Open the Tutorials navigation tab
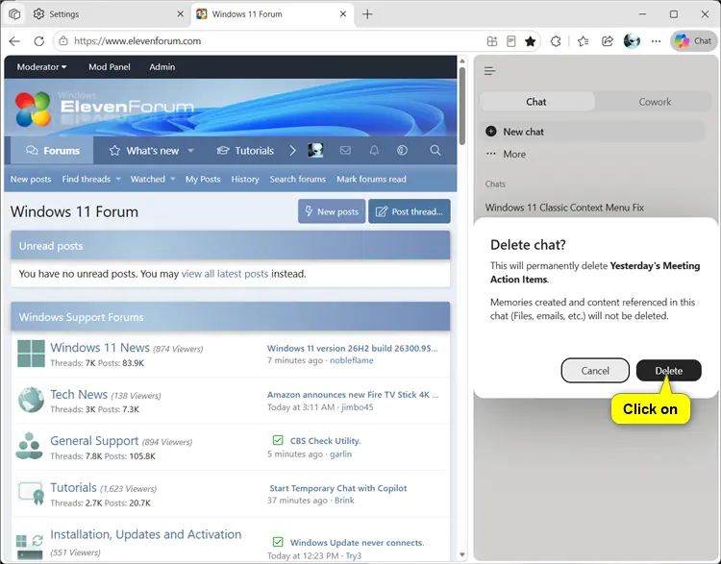Screen dimensions: 721x564 (245, 151)
